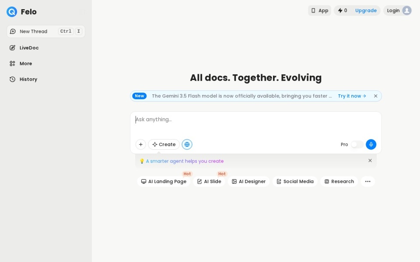This screenshot has width=420, height=262.
Task: Click the Ask anything input field
Action: [256, 124]
